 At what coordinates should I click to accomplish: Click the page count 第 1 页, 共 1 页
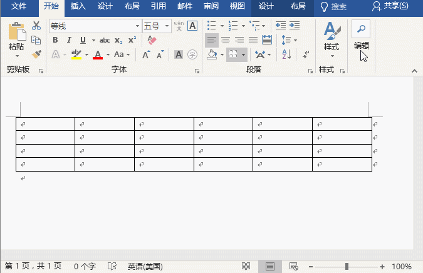pyautogui.click(x=33, y=266)
